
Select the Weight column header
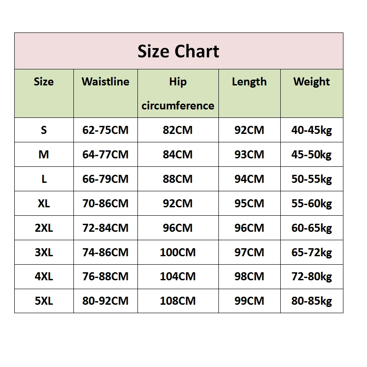pyautogui.click(x=312, y=93)
